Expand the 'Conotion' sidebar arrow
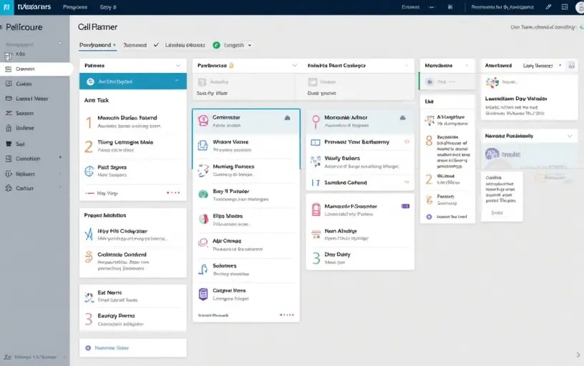Viewport: 584px width, 366px height. coord(60,158)
